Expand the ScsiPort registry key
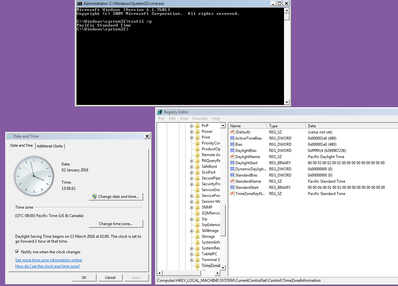This screenshot has width=398, height=286. tap(192, 172)
